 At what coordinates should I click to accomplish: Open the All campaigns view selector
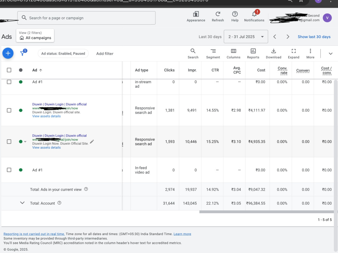pos(35,35)
